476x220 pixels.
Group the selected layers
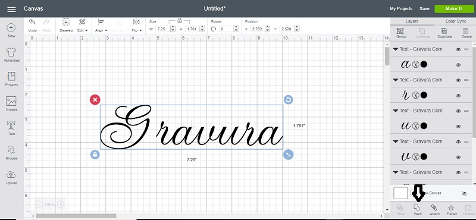(x=401, y=33)
